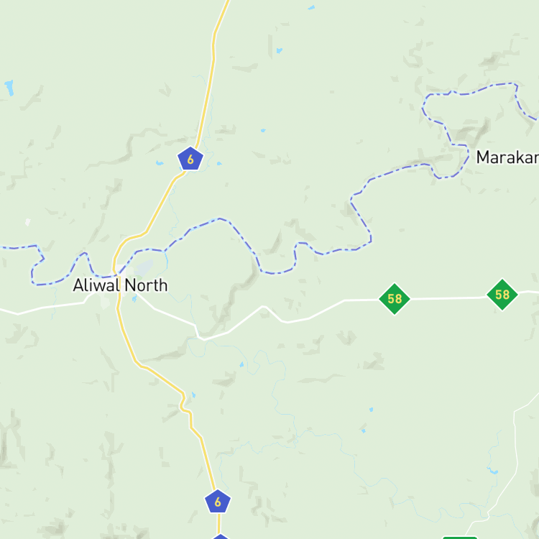The width and height of the screenshot is (539, 539).
Task: Click the white road between the two 58 markers
Action: coord(448,298)
